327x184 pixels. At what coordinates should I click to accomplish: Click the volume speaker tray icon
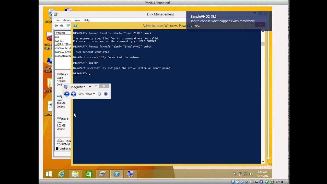tap(251, 174)
